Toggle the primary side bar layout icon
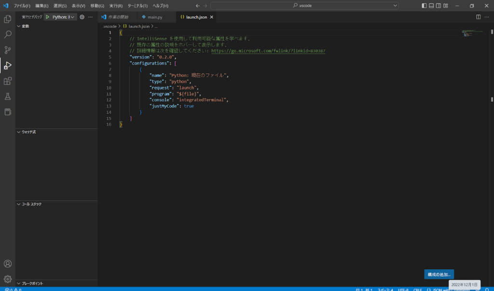 coord(424,6)
